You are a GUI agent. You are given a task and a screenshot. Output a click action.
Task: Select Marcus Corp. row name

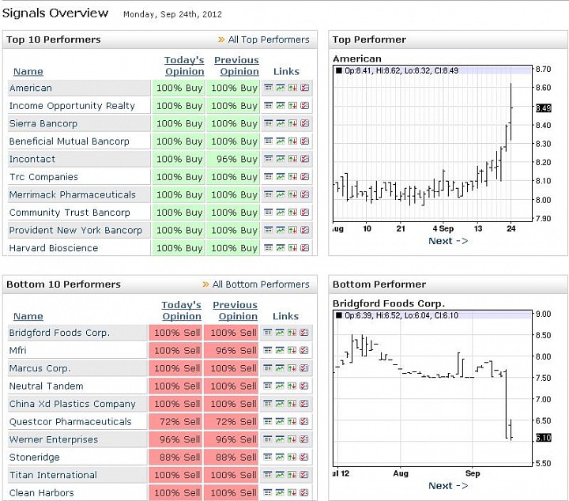[40, 368]
